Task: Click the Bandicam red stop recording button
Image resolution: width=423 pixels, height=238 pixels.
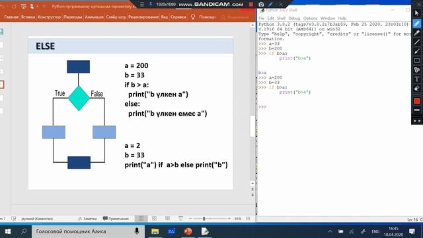Action: [251, 5]
